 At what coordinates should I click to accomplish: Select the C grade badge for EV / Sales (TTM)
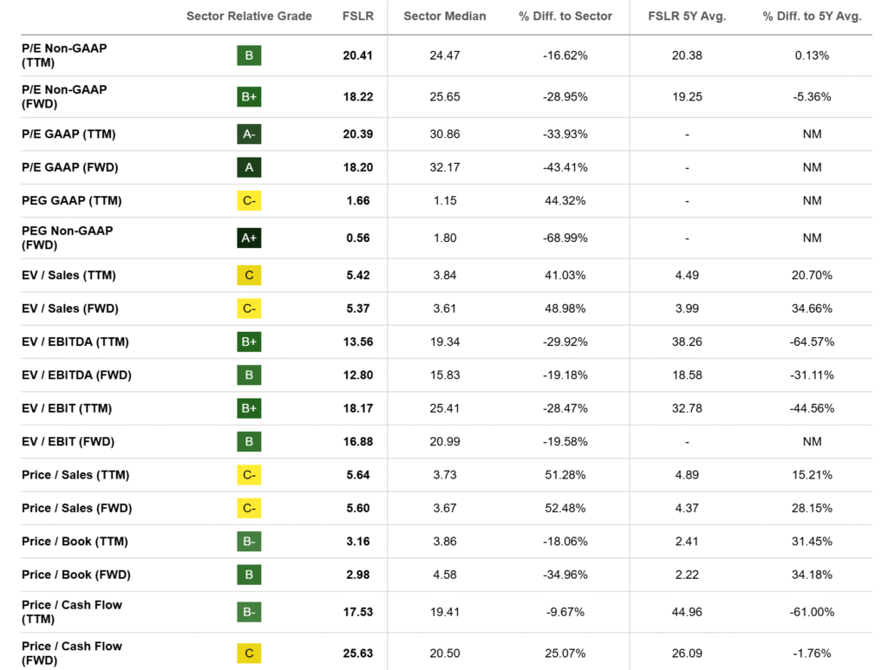[x=249, y=276]
